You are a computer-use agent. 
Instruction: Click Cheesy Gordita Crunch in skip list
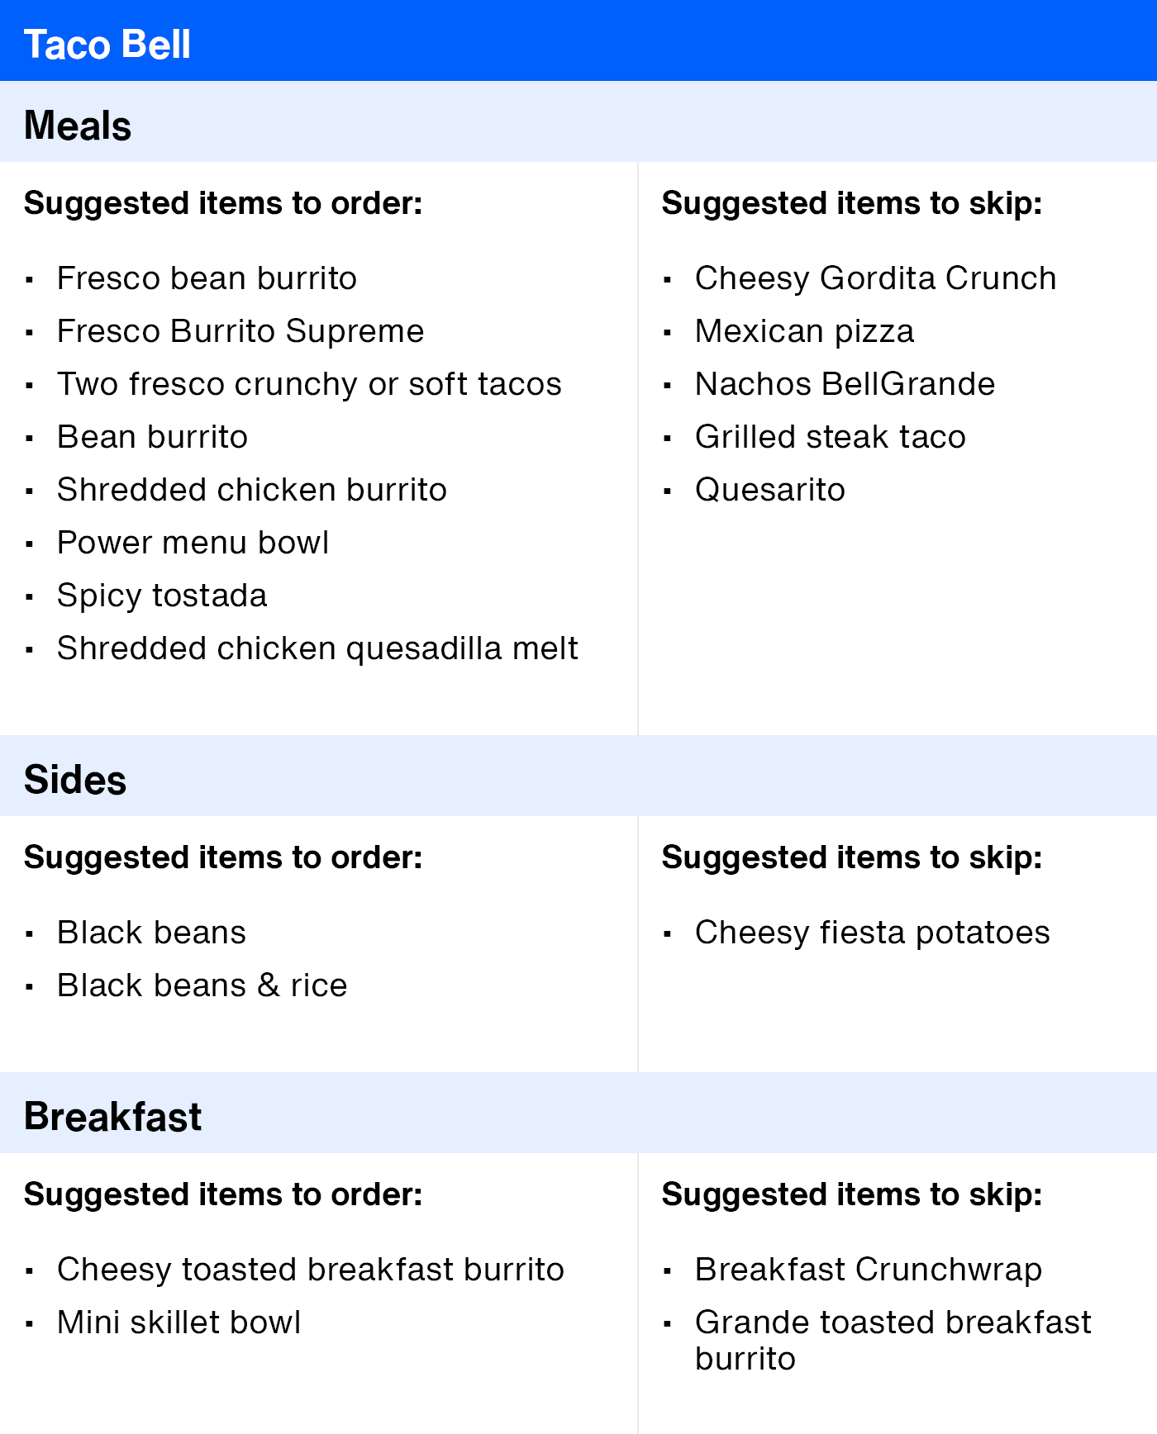coord(875,278)
